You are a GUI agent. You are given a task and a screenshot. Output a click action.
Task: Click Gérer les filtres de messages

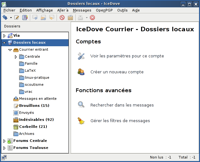[120, 121]
